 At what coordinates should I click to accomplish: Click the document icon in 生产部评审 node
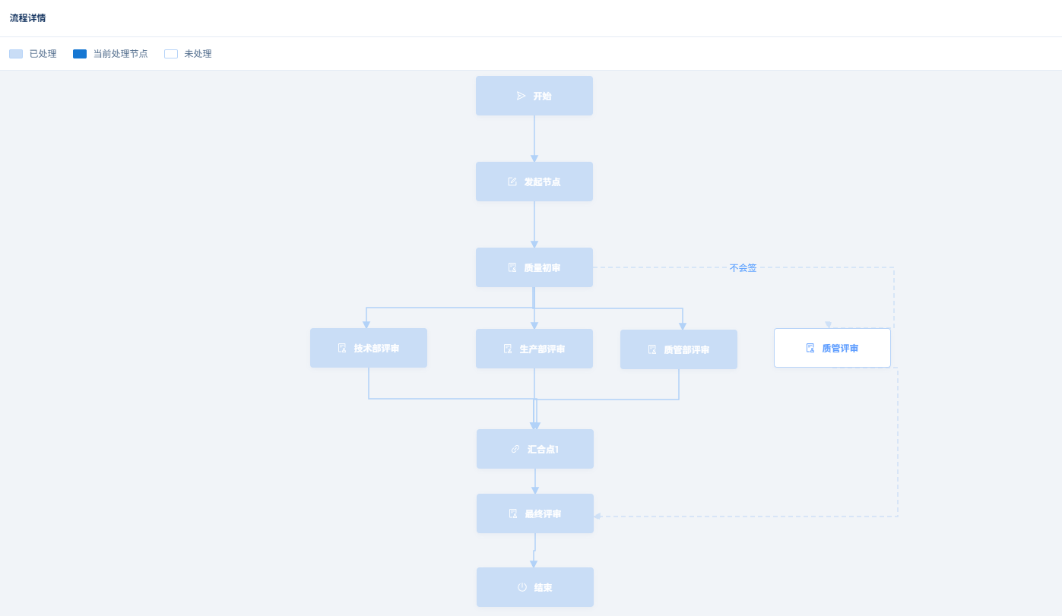point(507,349)
